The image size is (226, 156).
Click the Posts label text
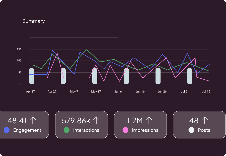tap(204, 130)
